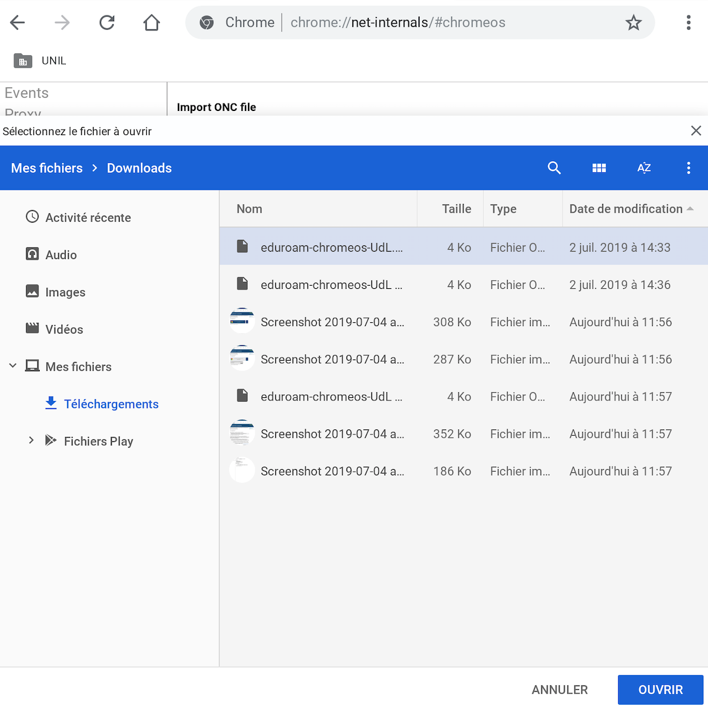708x709 pixels.
Task: Expand the Fichiers Play folder
Action: 31,441
